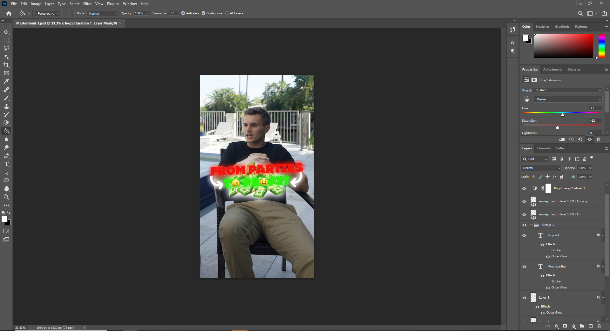The height and width of the screenshot is (331, 610).
Task: Collapse the Group 1 layer folder
Action: [x=532, y=225]
